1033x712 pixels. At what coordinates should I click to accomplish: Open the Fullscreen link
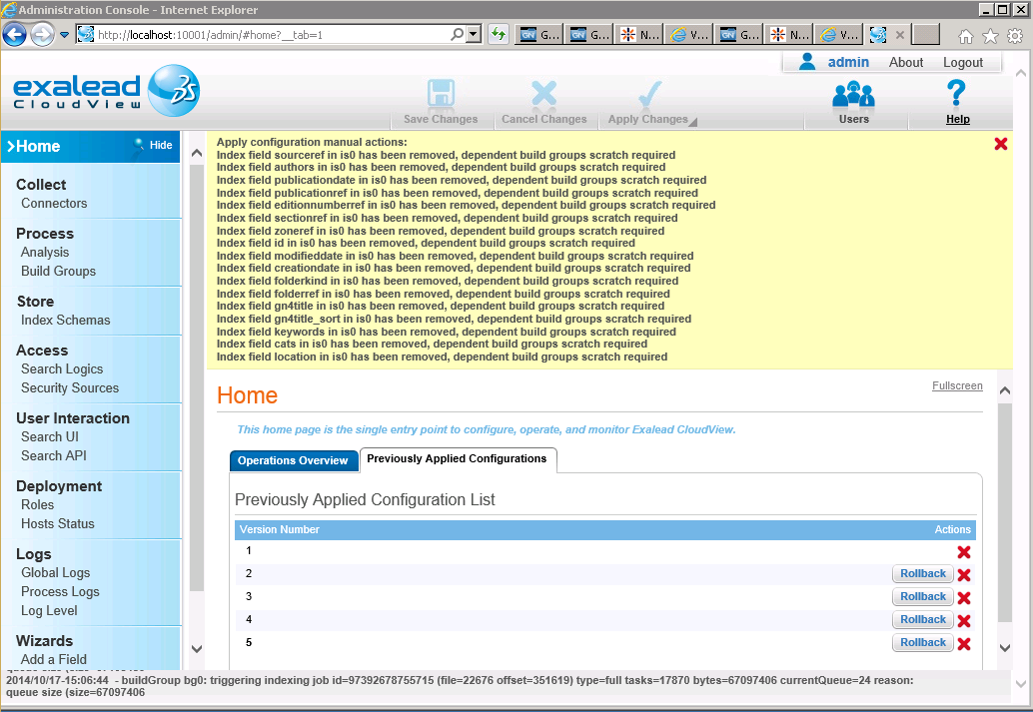tap(957, 386)
